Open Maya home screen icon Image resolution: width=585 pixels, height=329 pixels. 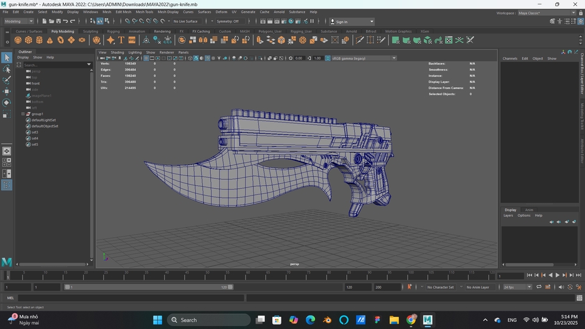tap(7, 262)
